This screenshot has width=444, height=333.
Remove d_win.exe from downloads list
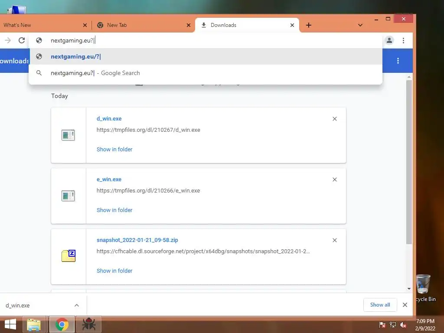pos(335,119)
